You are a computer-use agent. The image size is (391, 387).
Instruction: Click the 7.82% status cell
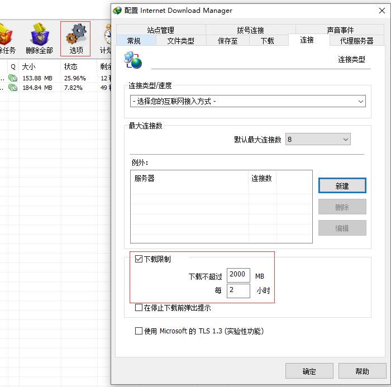73,88
